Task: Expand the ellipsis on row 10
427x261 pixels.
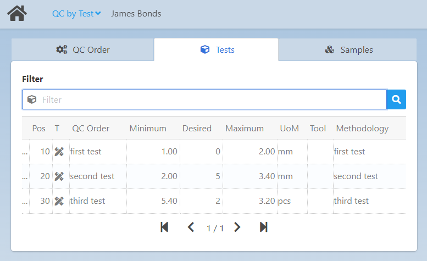Action: click(25, 152)
